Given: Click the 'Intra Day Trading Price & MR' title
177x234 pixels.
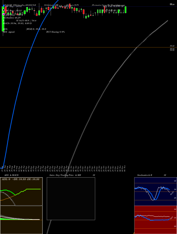Looking at the screenshot, I should (x=65, y=175).
